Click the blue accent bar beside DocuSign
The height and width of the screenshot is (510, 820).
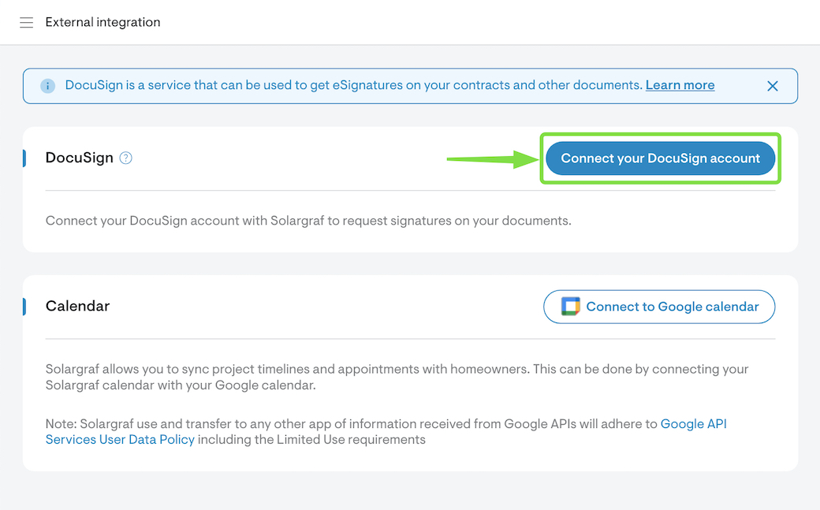24,158
